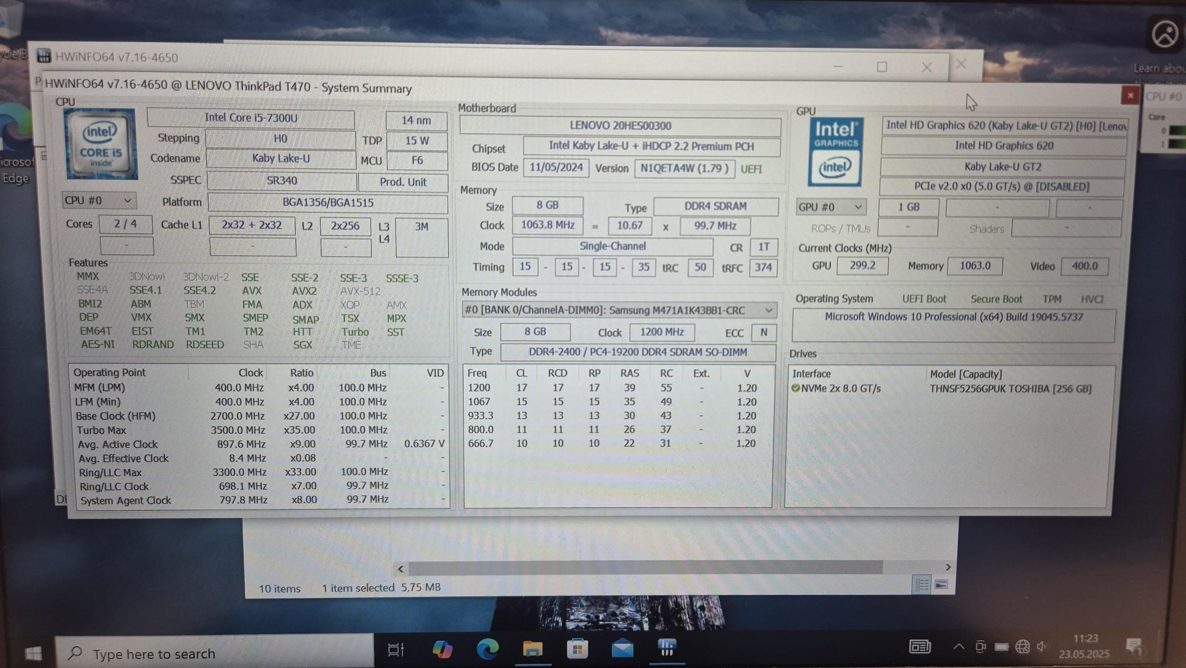The width and height of the screenshot is (1186, 668).
Task: Click the Explorer horizontal scrollbar thumb
Action: click(x=645, y=568)
